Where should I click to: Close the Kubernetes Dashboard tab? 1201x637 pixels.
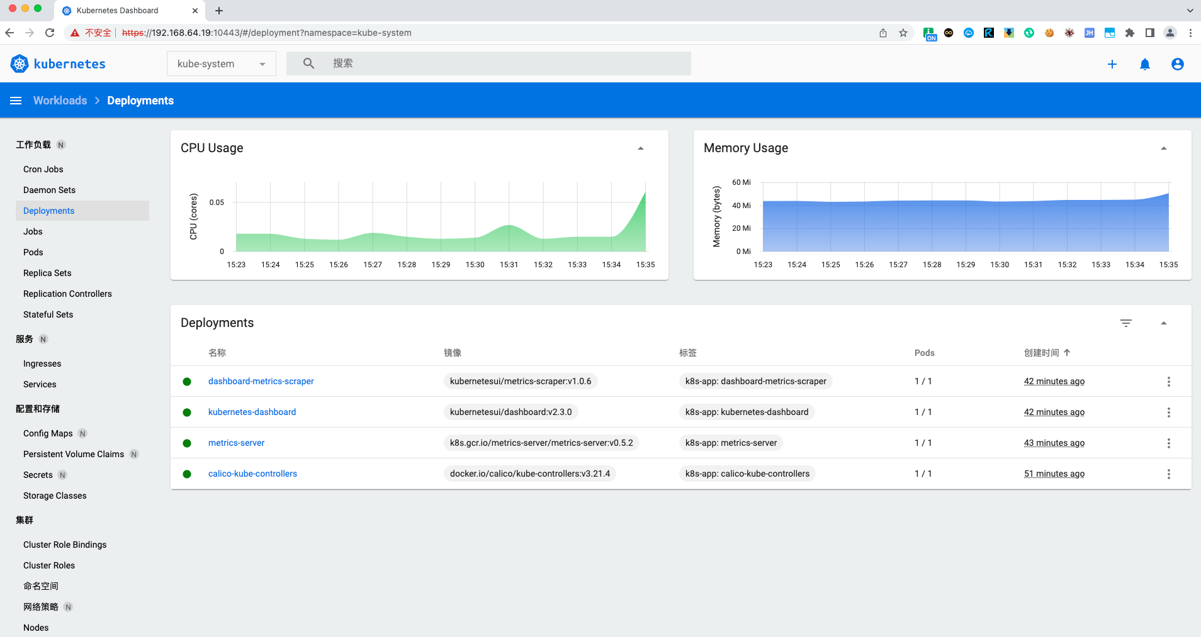pos(195,11)
